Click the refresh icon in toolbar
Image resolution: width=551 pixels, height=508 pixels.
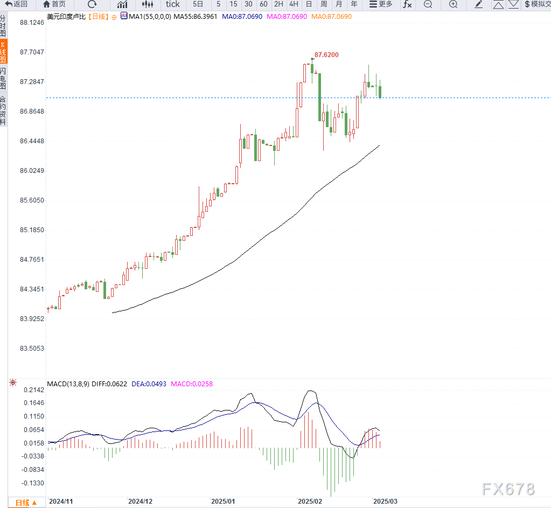coord(92,4)
